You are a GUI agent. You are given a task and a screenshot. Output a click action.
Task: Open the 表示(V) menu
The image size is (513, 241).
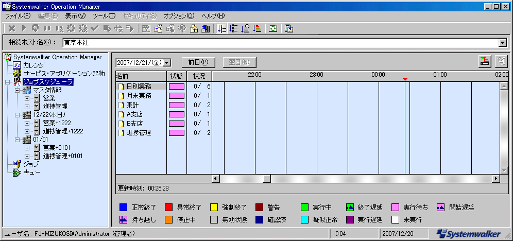pyautogui.click(x=75, y=16)
